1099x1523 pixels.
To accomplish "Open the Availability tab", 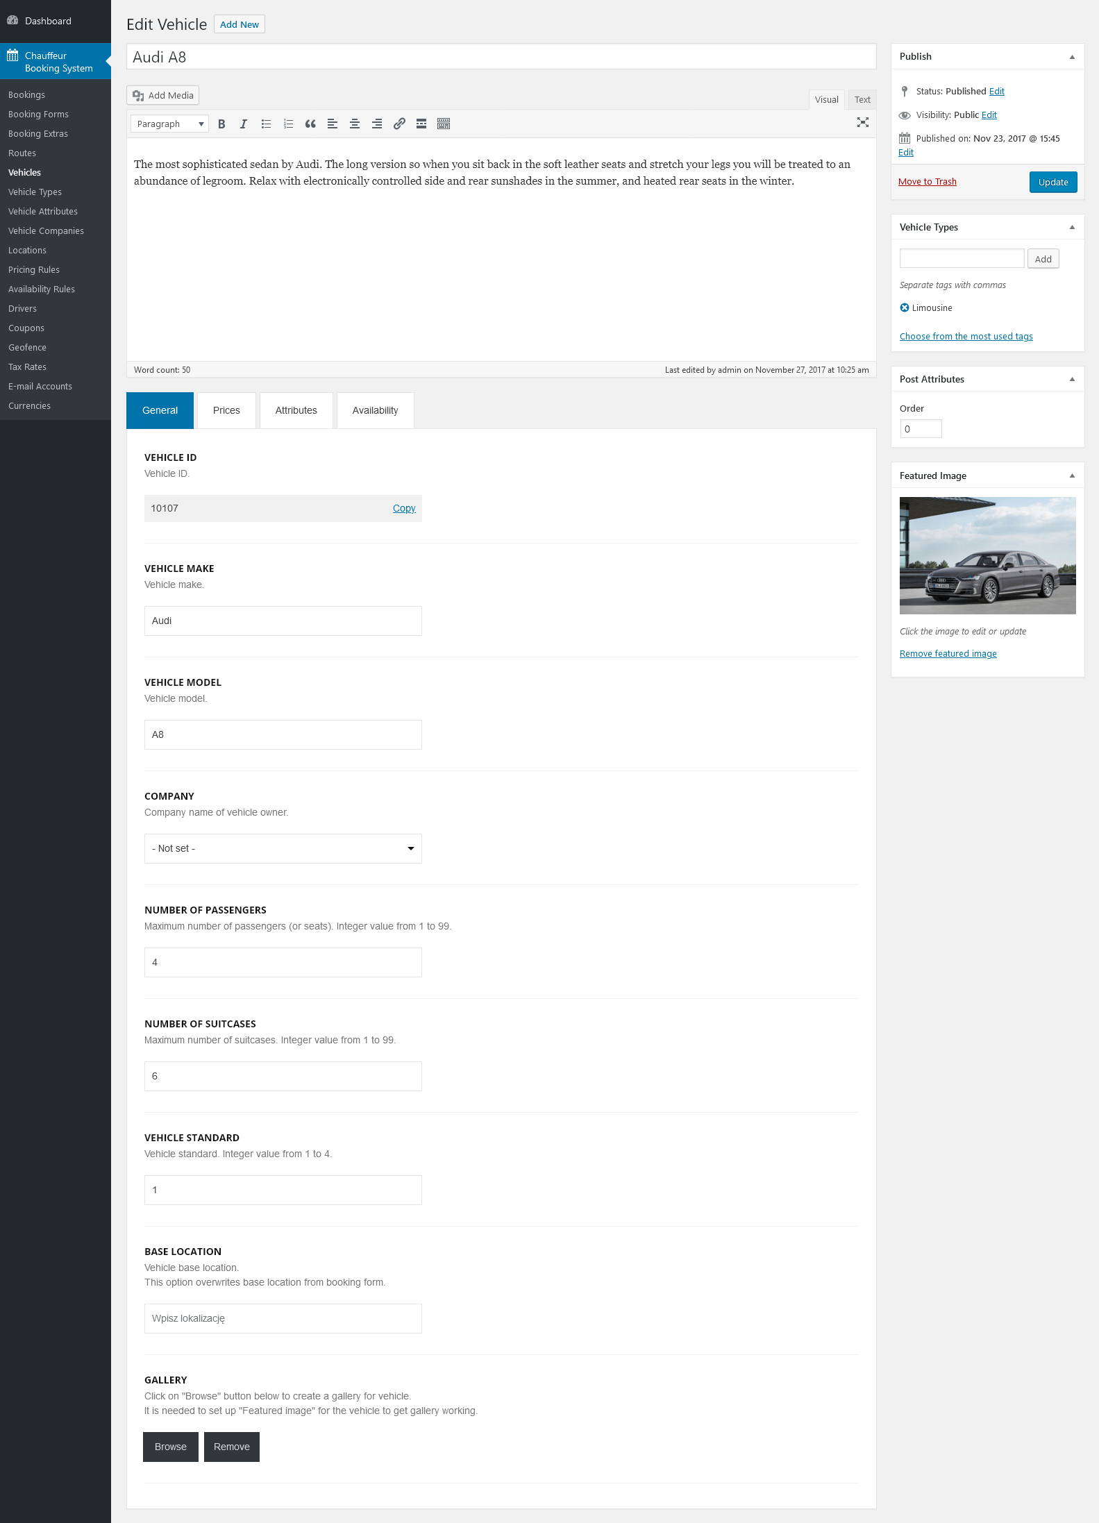I will (x=375, y=410).
